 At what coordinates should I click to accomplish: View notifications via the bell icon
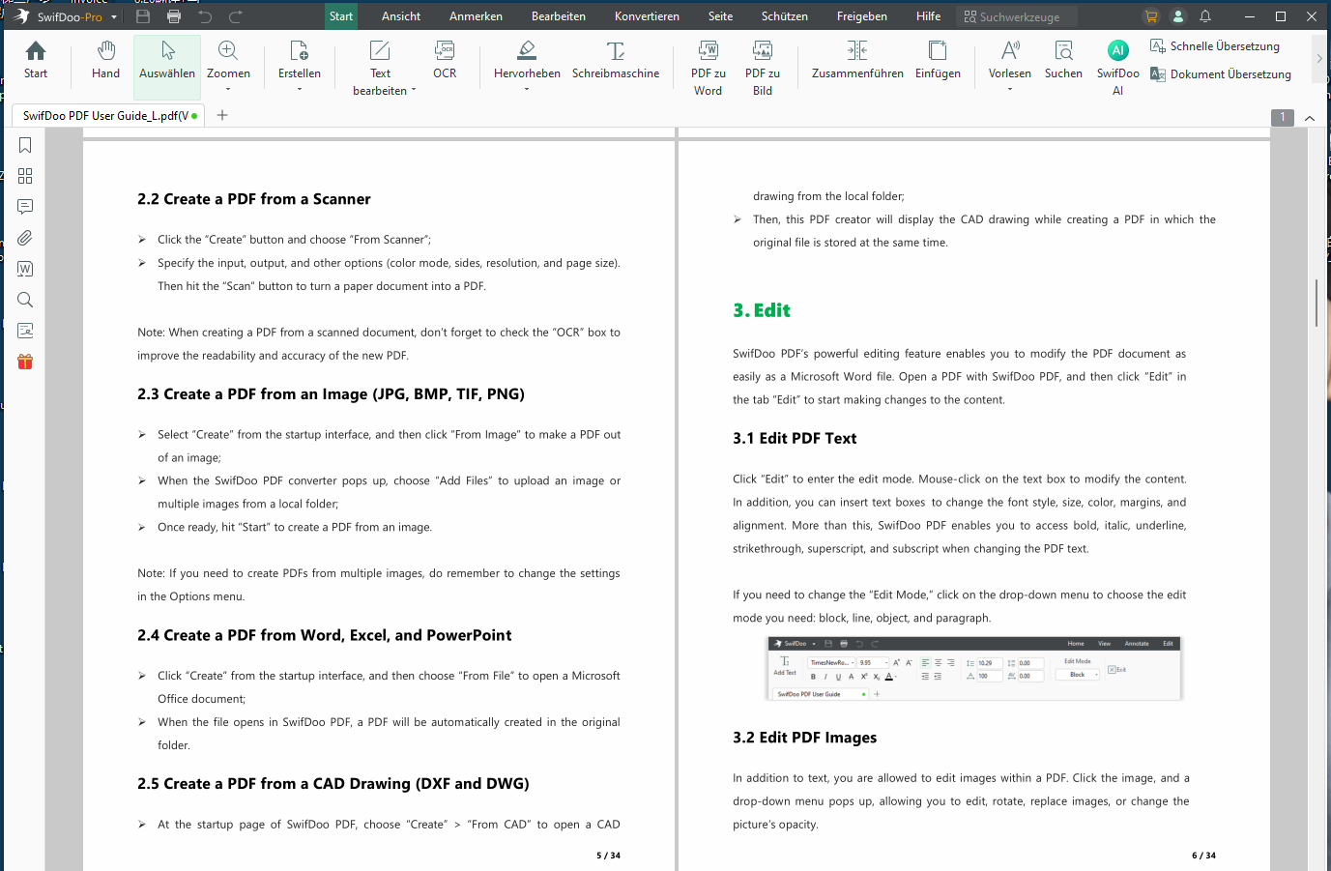1205,16
